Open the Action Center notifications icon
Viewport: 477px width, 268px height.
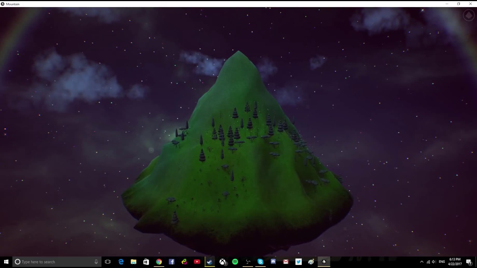pos(469,262)
